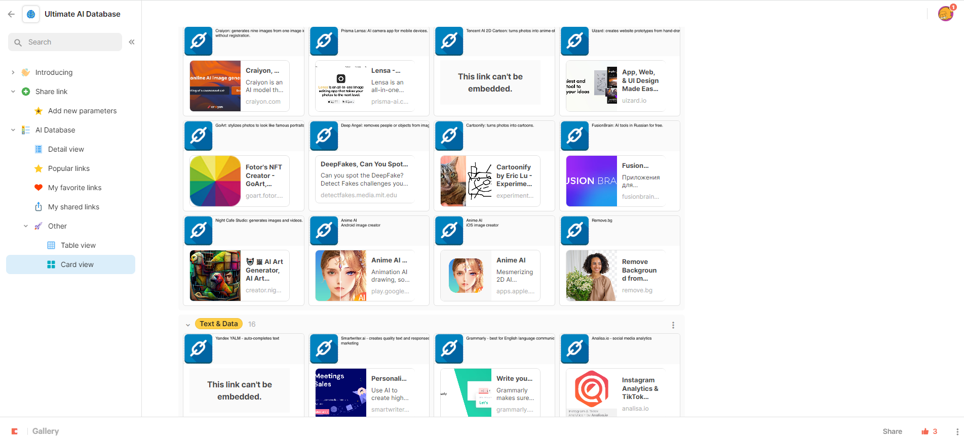Screen dimensions: 964x444
Task: Open the Ultimate AI Database globe icon
Action: point(31,14)
